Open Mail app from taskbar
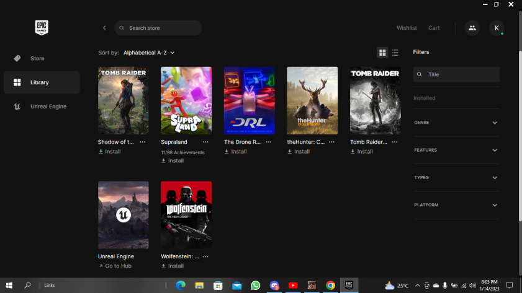This screenshot has height=293, width=522. point(236,286)
